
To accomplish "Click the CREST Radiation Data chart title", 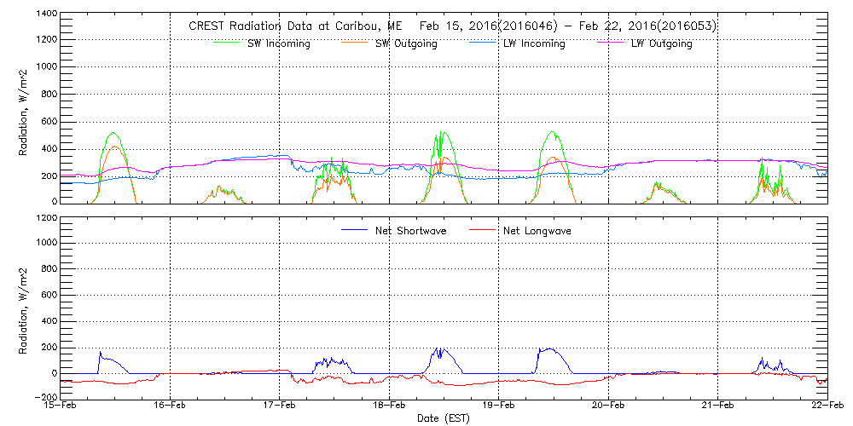I will click(452, 26).
